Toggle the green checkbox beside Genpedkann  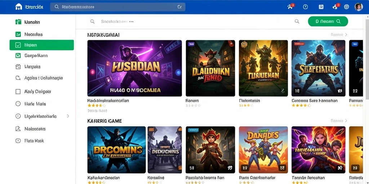click(x=18, y=56)
